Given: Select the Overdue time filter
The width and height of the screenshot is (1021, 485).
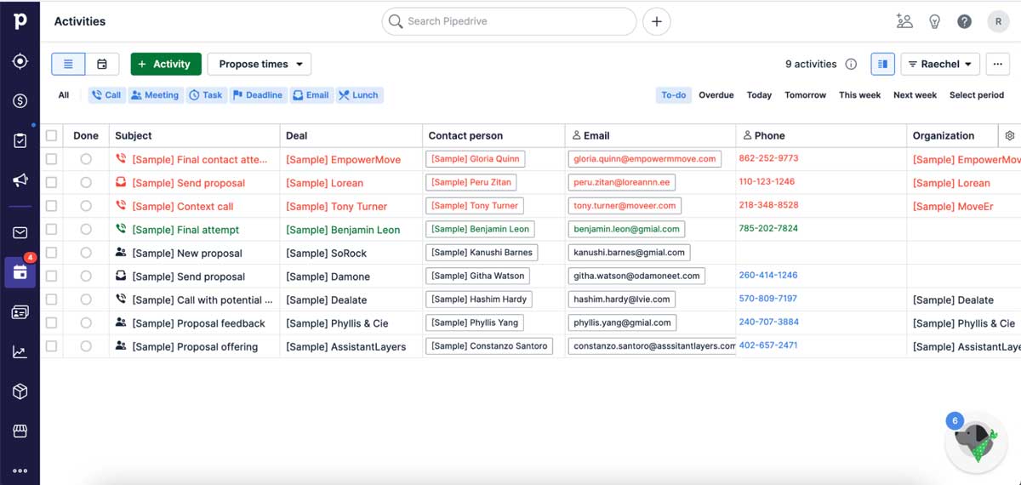Looking at the screenshot, I should point(716,95).
